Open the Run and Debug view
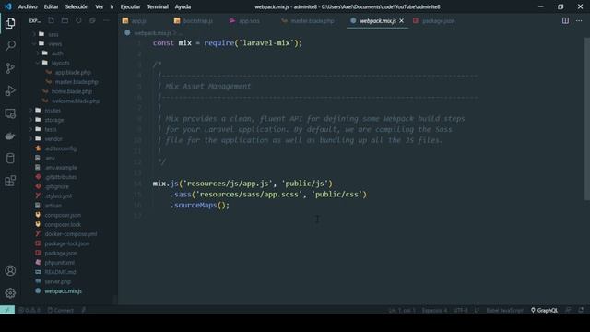 [10, 90]
